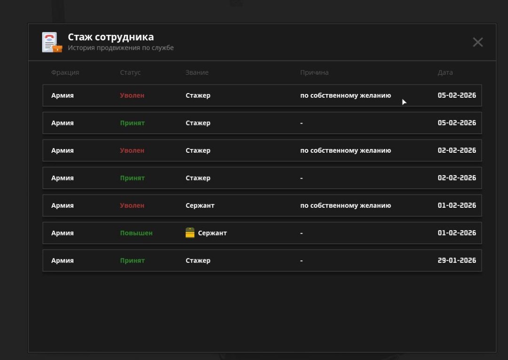Select the date 29-01-2026
Viewport: 508px width, 360px height.
[x=456, y=260]
